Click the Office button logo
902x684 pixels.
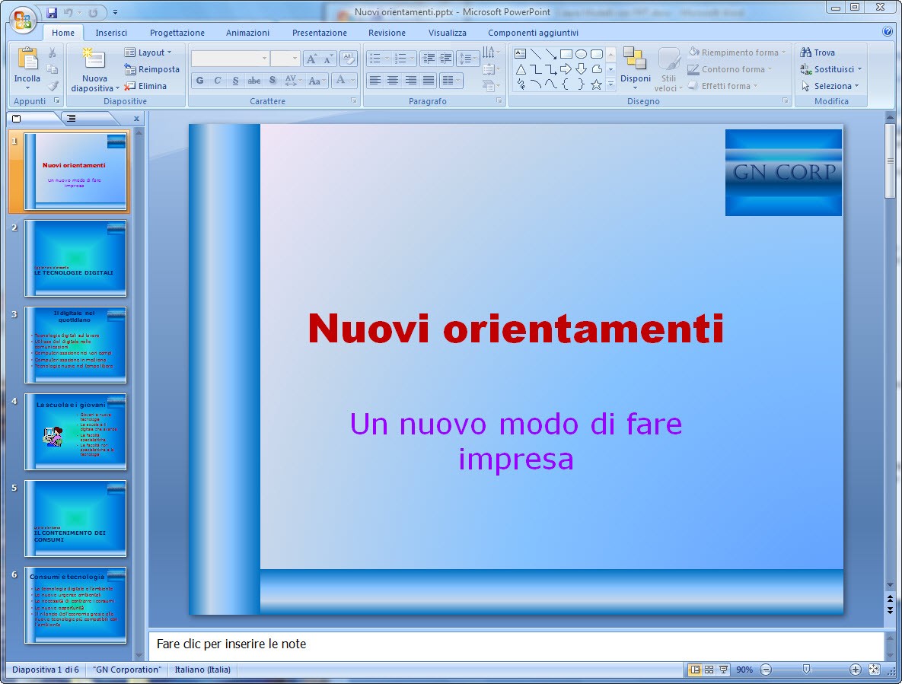point(22,18)
